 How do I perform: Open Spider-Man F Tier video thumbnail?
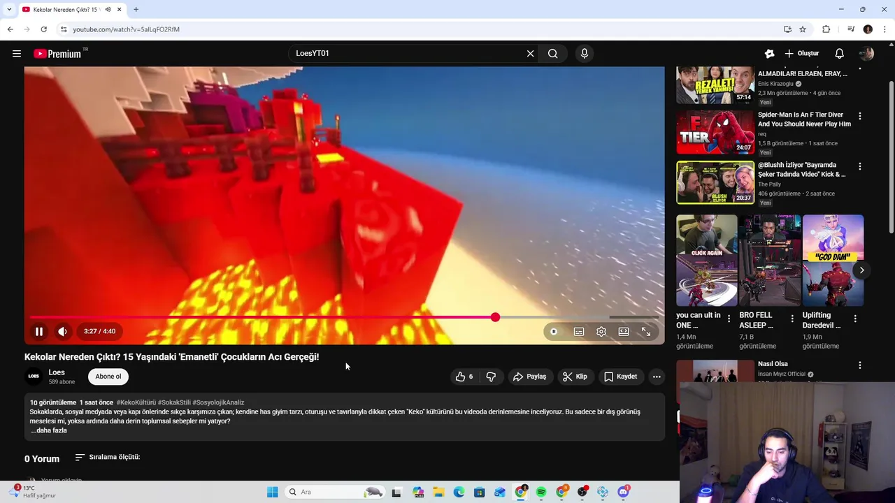[x=715, y=132]
